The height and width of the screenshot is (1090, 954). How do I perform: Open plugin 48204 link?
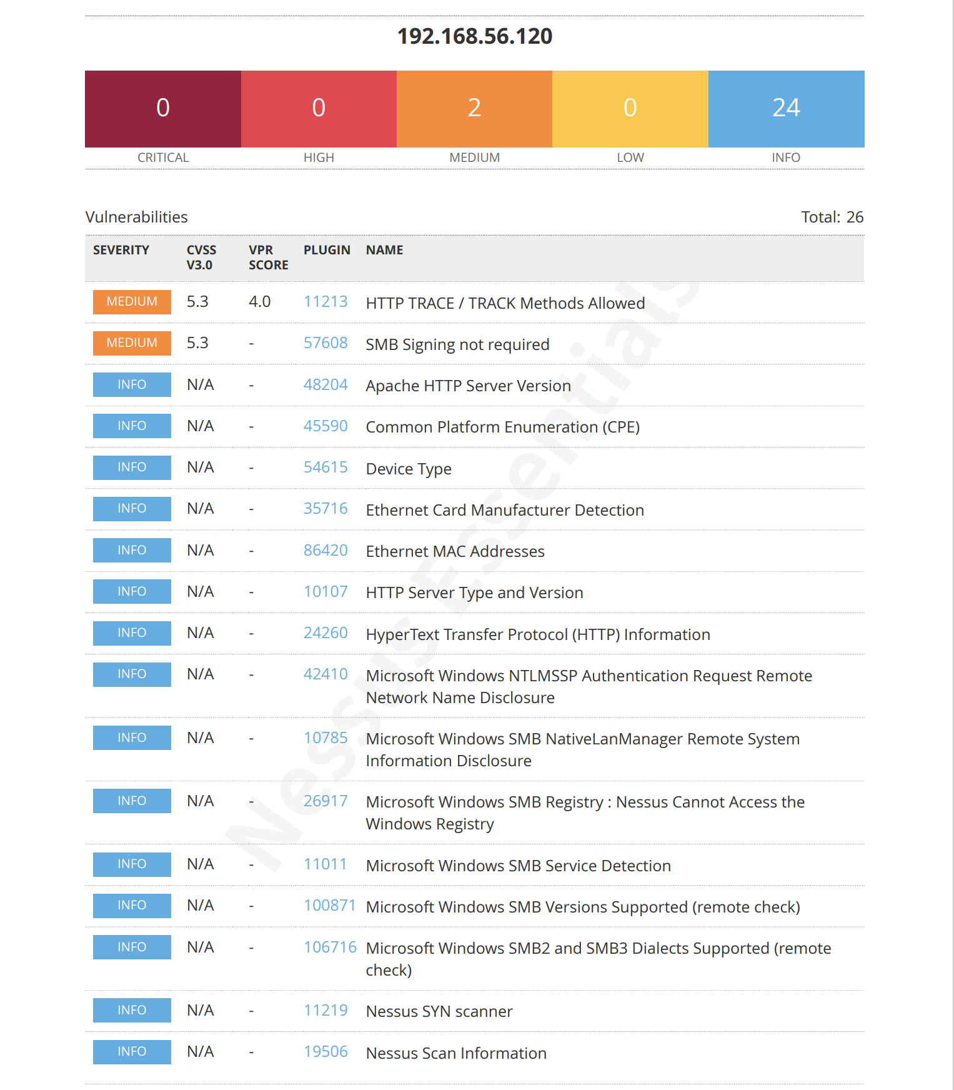point(325,385)
